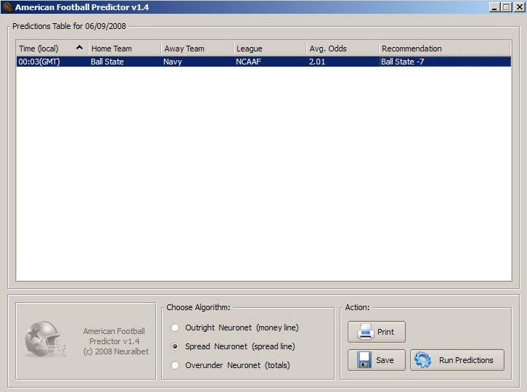Sort table by Away Team header
This screenshot has width=527, height=392.
[x=197, y=49]
